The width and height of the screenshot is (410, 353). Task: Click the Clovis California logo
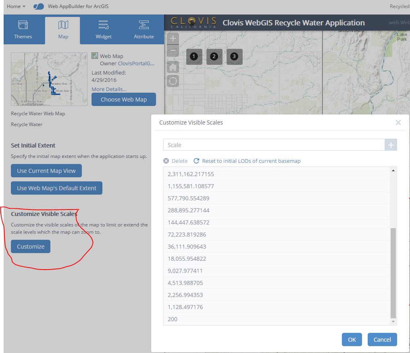pos(194,23)
